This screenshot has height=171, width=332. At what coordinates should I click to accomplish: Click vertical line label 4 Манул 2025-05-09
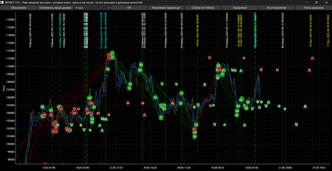(x=30, y=31)
